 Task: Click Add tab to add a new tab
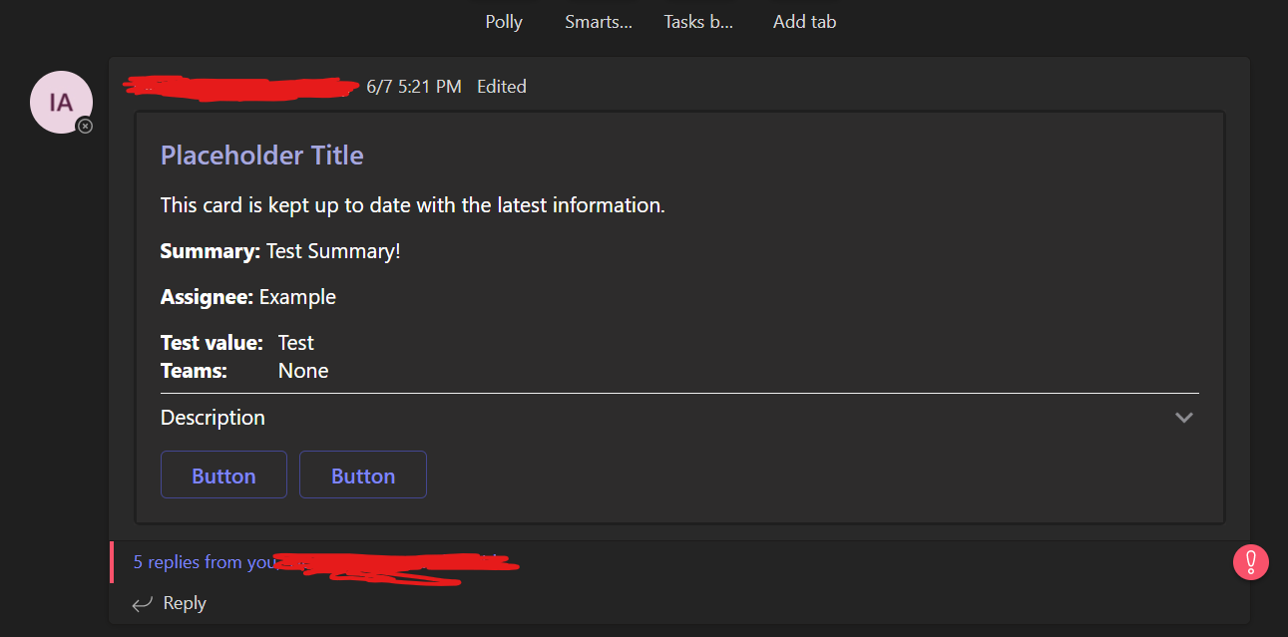(804, 21)
